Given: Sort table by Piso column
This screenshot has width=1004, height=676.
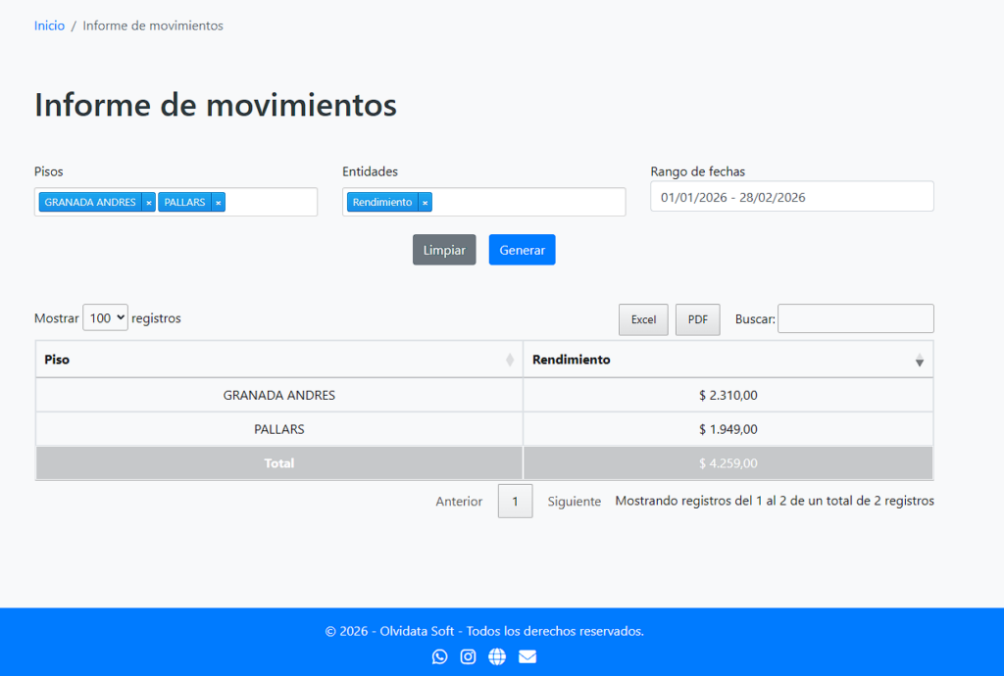Looking at the screenshot, I should [278, 360].
